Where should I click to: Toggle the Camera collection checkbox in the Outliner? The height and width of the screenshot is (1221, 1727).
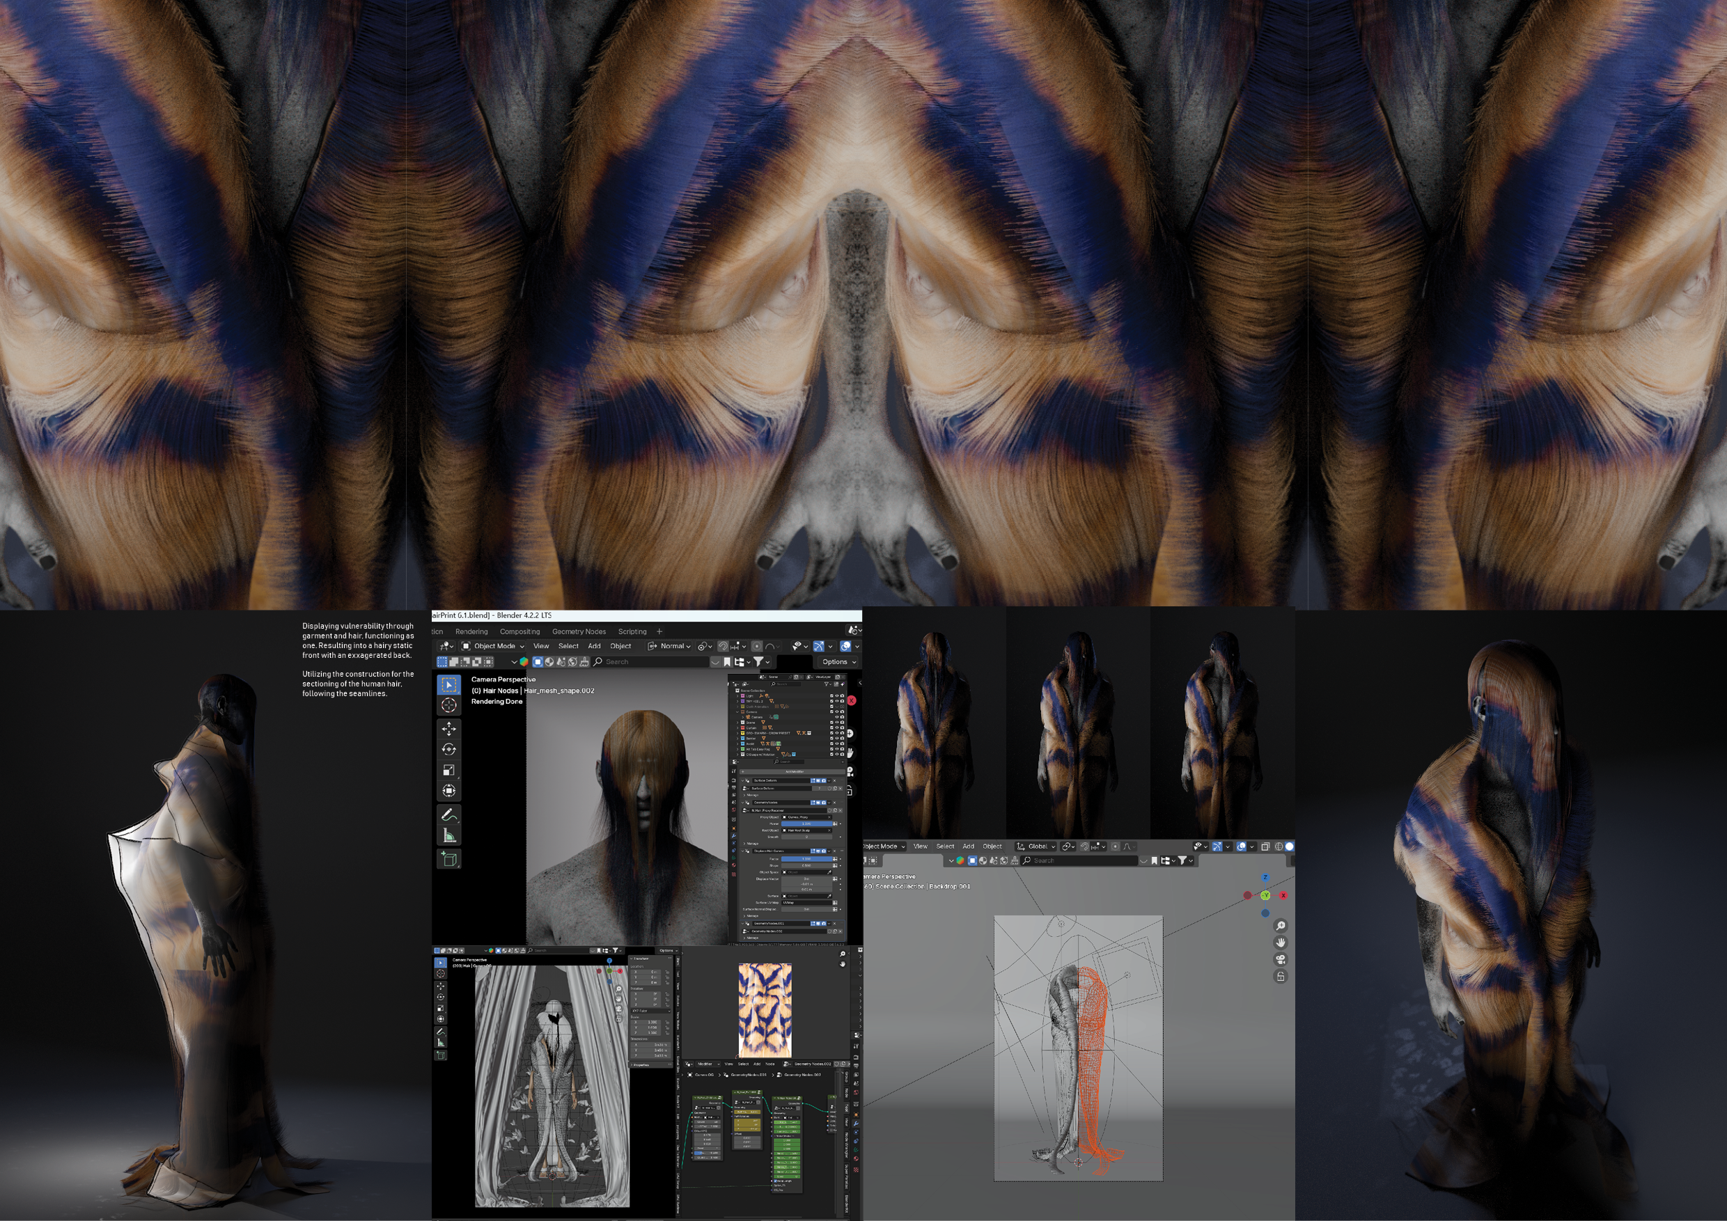[832, 712]
